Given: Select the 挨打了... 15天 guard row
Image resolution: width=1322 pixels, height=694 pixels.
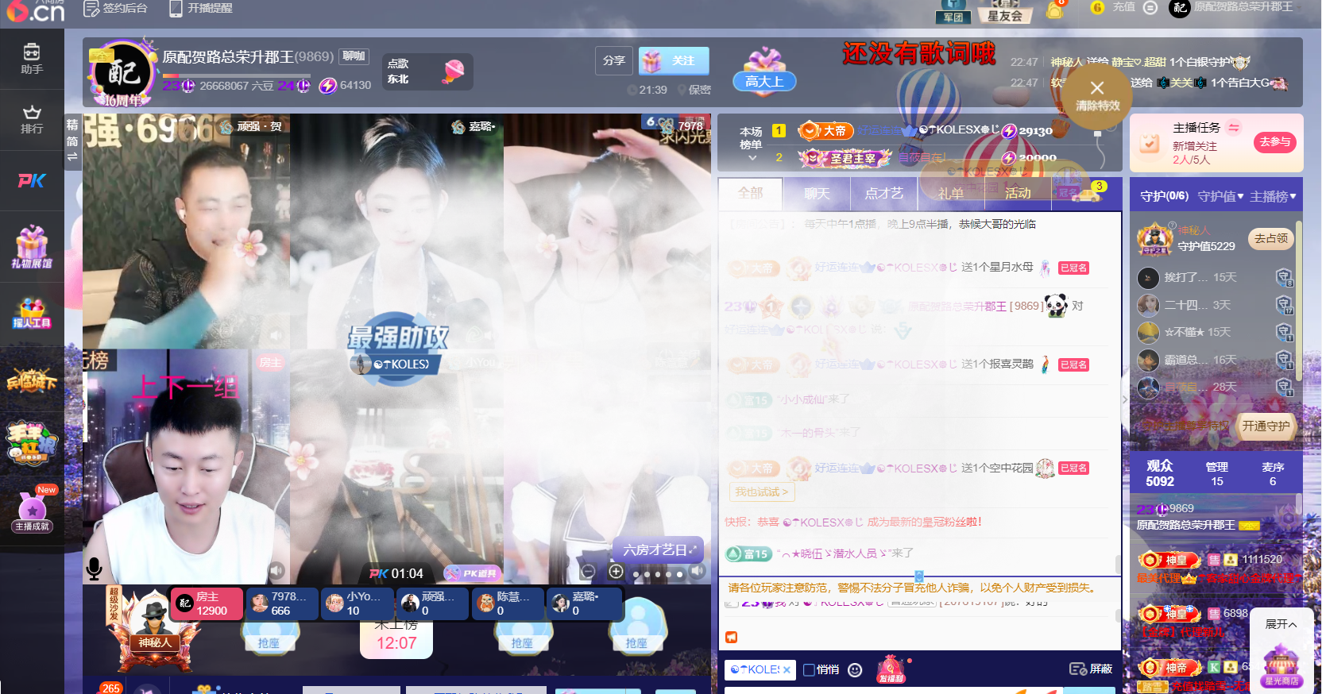Looking at the screenshot, I should tap(1216, 277).
